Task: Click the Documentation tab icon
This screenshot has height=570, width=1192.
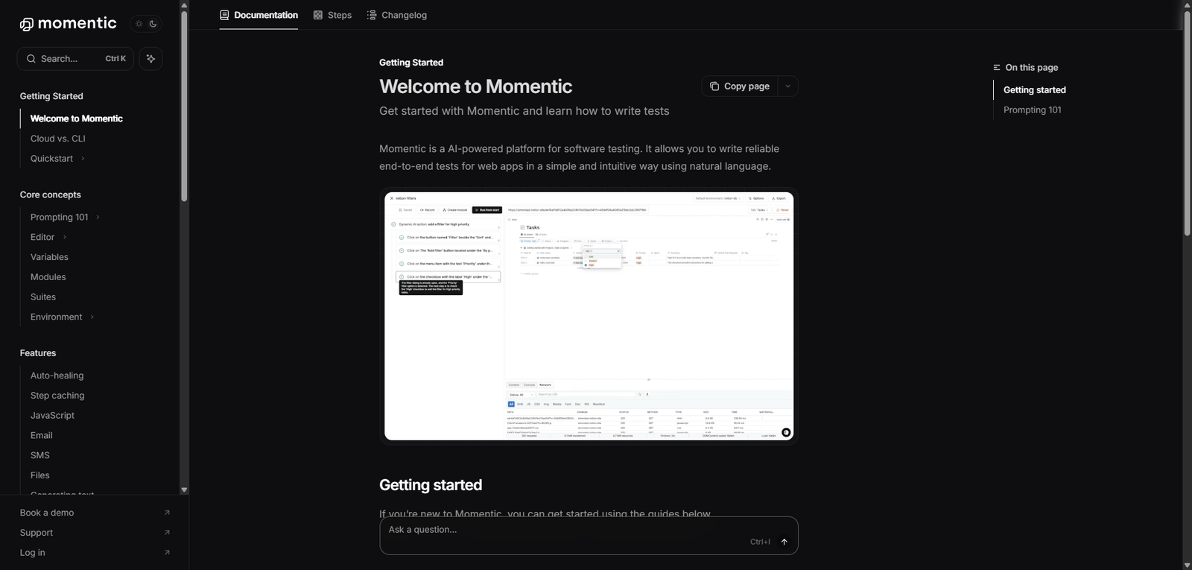Action: pos(224,15)
